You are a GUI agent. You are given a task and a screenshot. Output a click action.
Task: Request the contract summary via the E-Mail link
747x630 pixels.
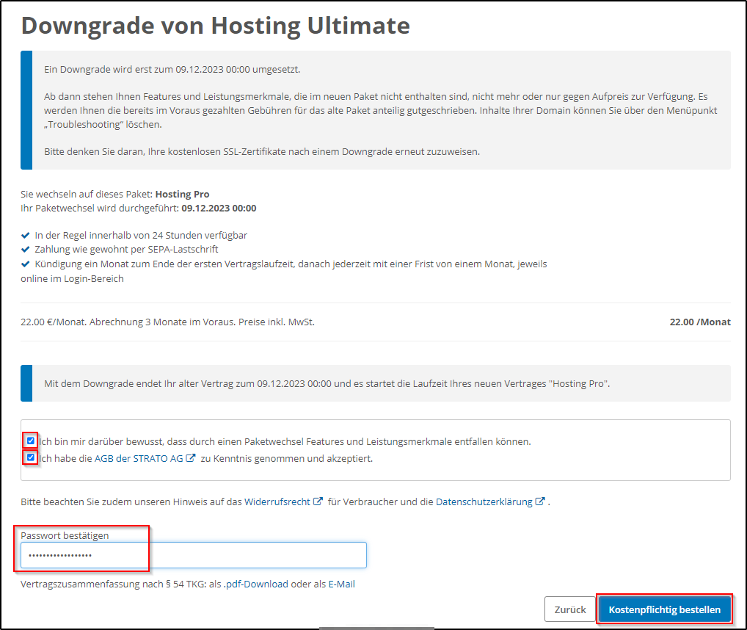pyautogui.click(x=341, y=584)
